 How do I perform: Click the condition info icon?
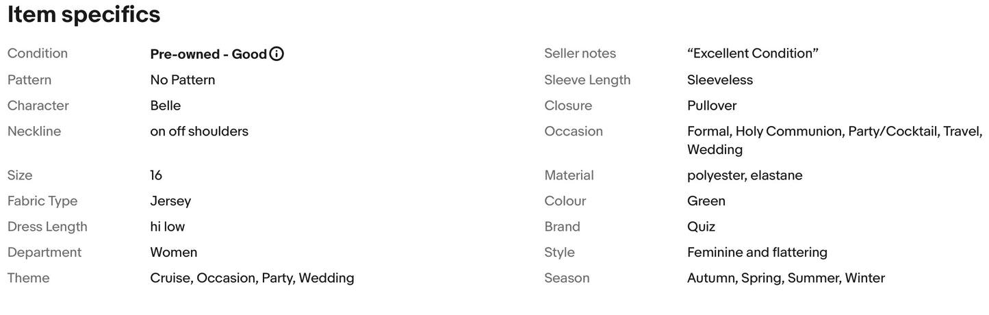277,54
